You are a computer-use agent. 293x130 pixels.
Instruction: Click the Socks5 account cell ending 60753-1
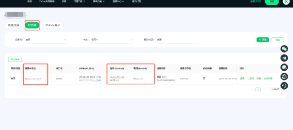tap(118, 79)
